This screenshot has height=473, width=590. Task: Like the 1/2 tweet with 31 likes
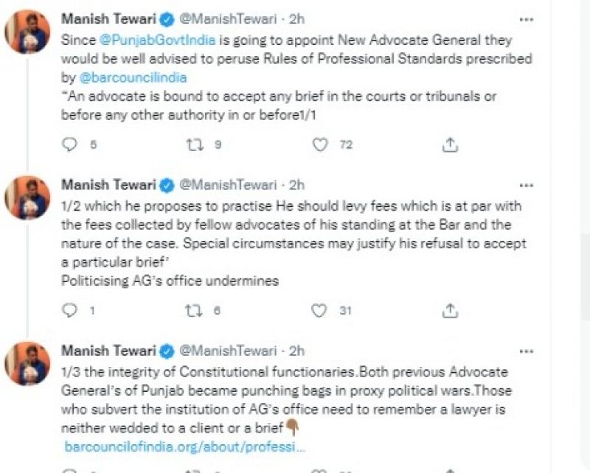tap(320, 311)
